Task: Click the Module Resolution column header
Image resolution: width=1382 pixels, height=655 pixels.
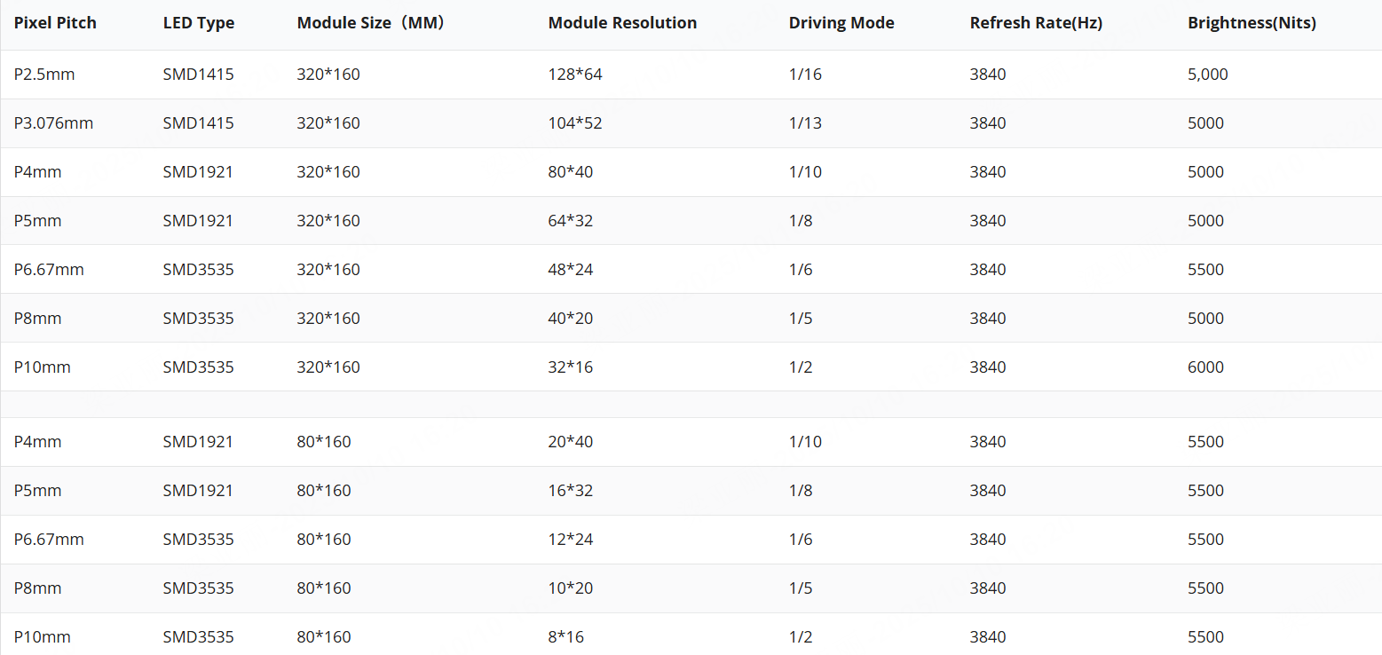Action: (x=622, y=23)
